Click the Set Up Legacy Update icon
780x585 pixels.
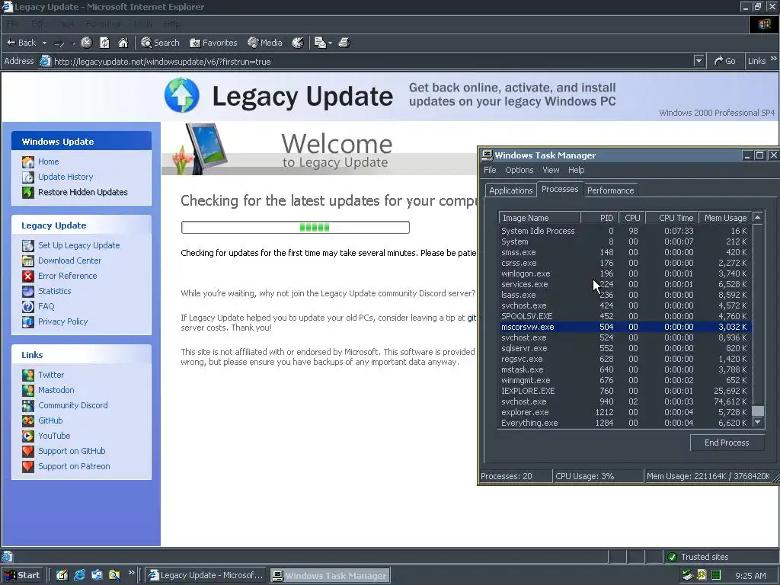[x=28, y=245]
